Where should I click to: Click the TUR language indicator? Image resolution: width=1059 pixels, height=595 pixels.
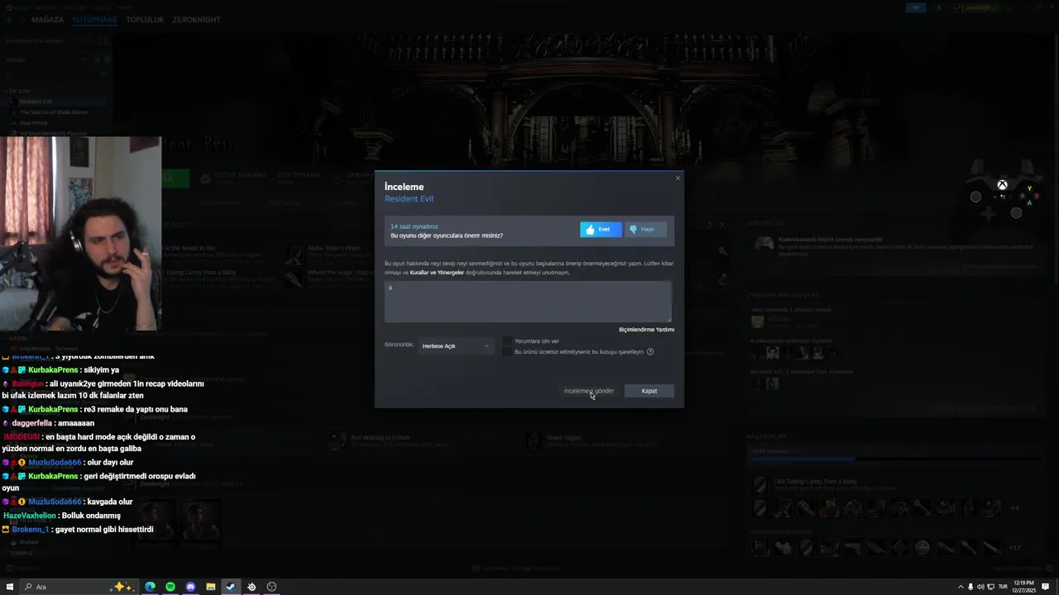(1003, 587)
